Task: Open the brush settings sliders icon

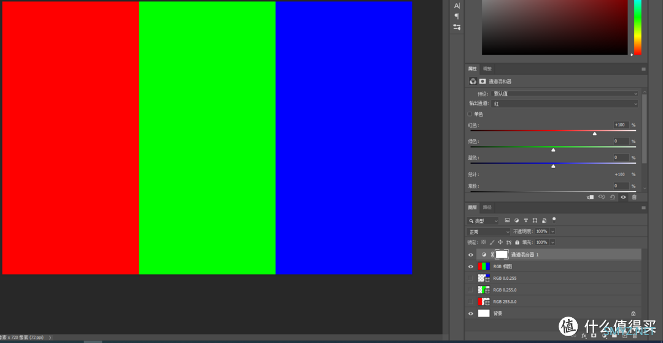Action: (x=457, y=27)
